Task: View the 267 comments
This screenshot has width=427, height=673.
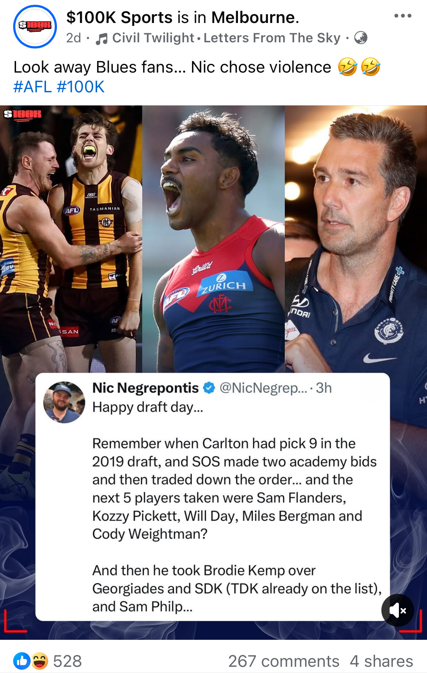Action: point(284,661)
